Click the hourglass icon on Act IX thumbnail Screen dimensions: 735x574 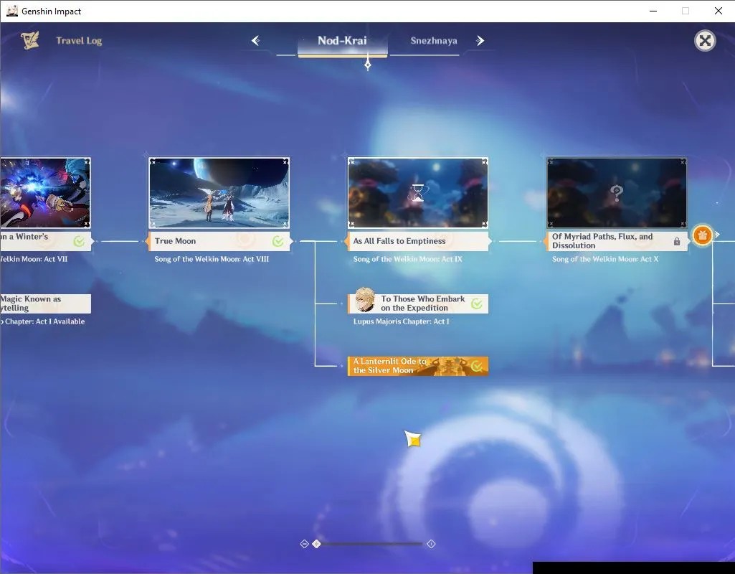[x=417, y=192]
